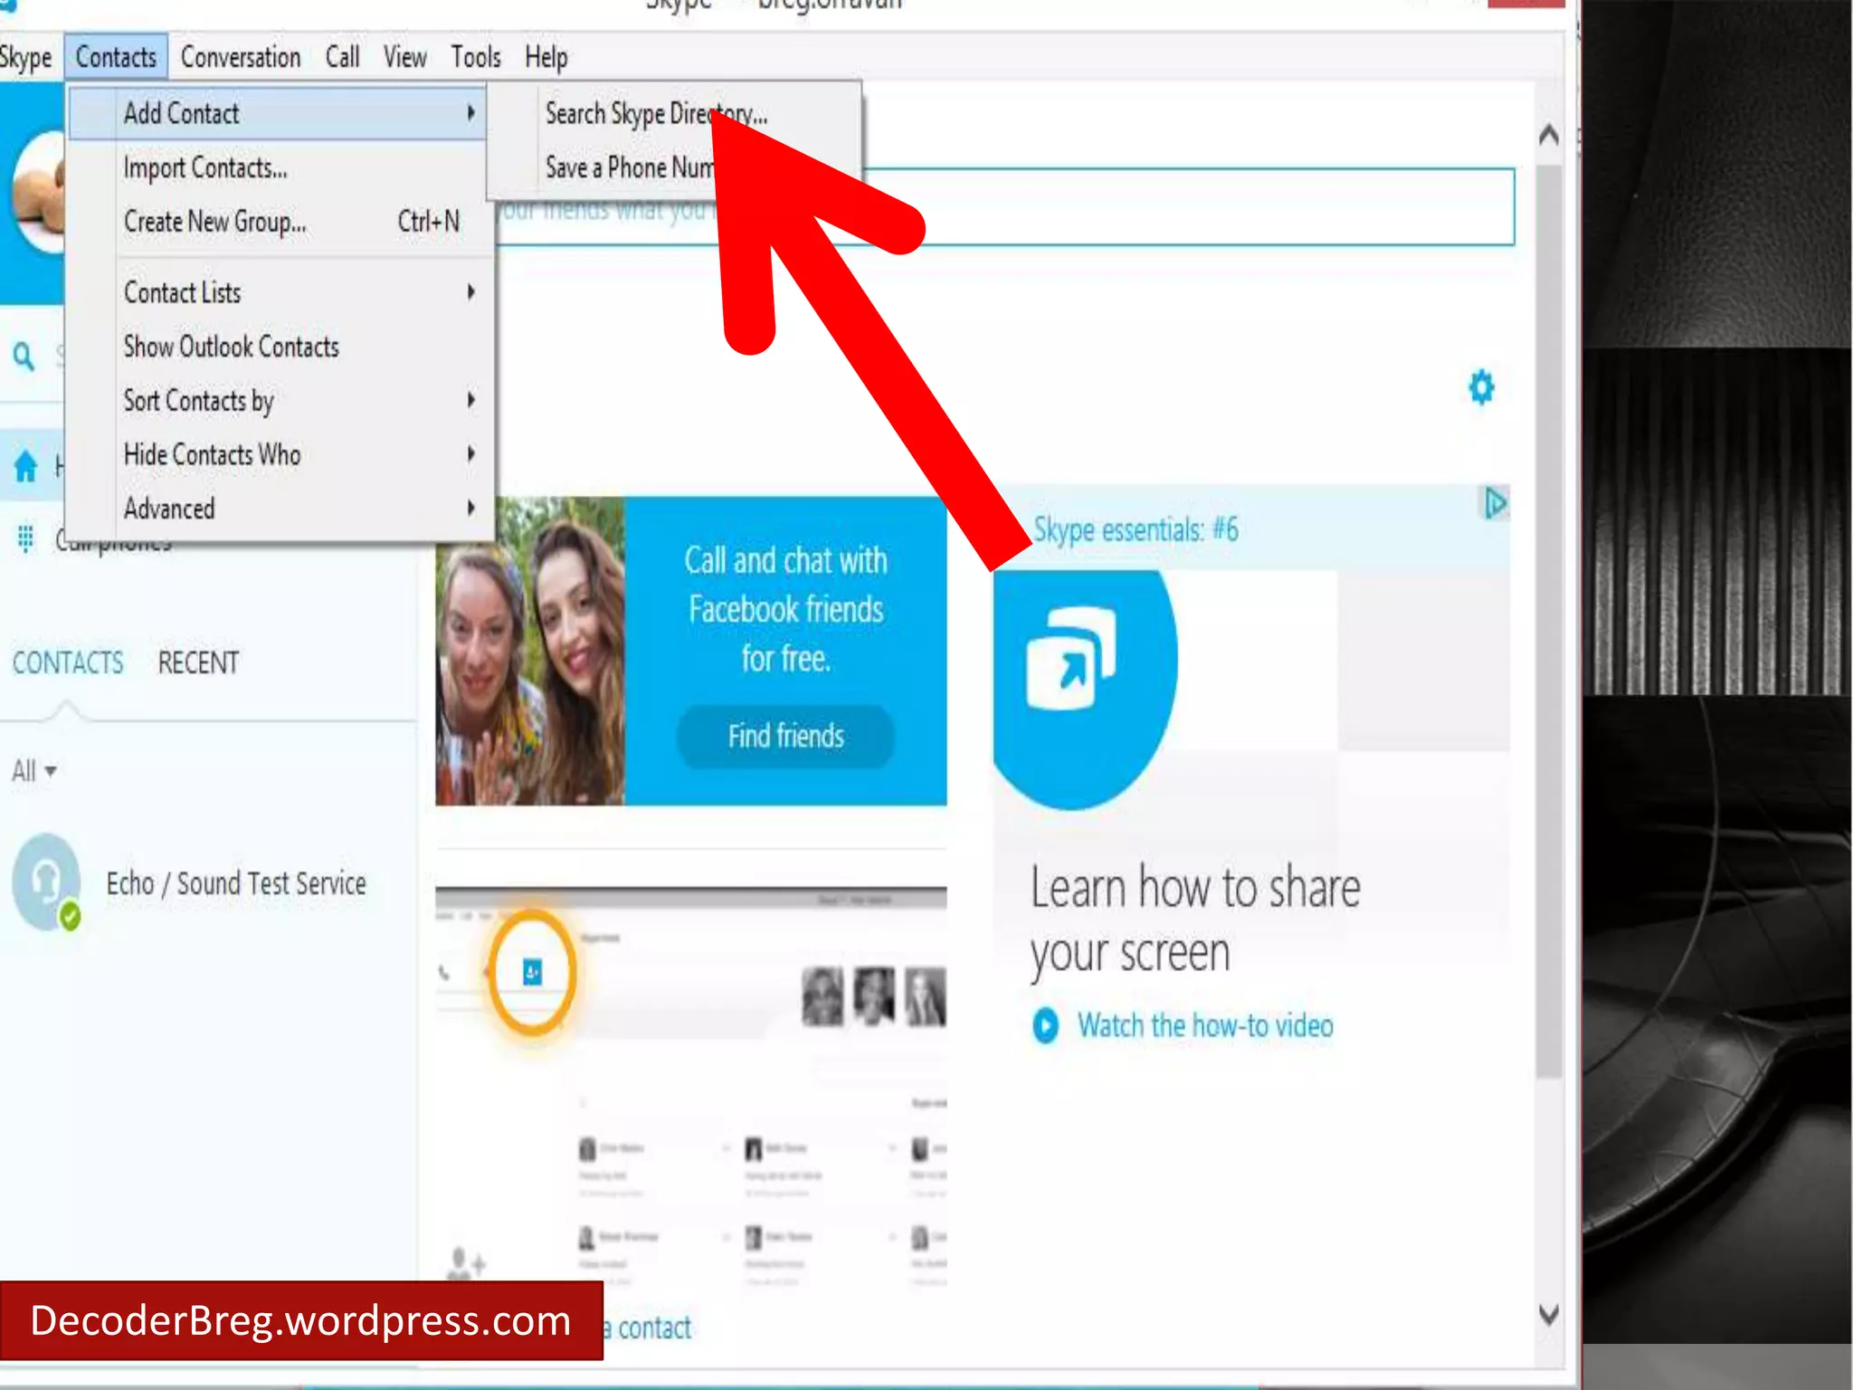Click the ad choices triangle icon
The height and width of the screenshot is (1390, 1853).
pos(1494,502)
